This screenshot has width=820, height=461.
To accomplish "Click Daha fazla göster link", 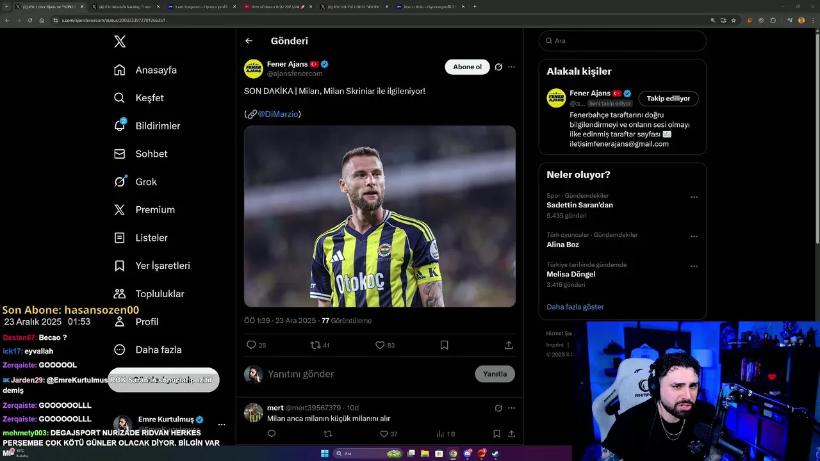I will 575,307.
